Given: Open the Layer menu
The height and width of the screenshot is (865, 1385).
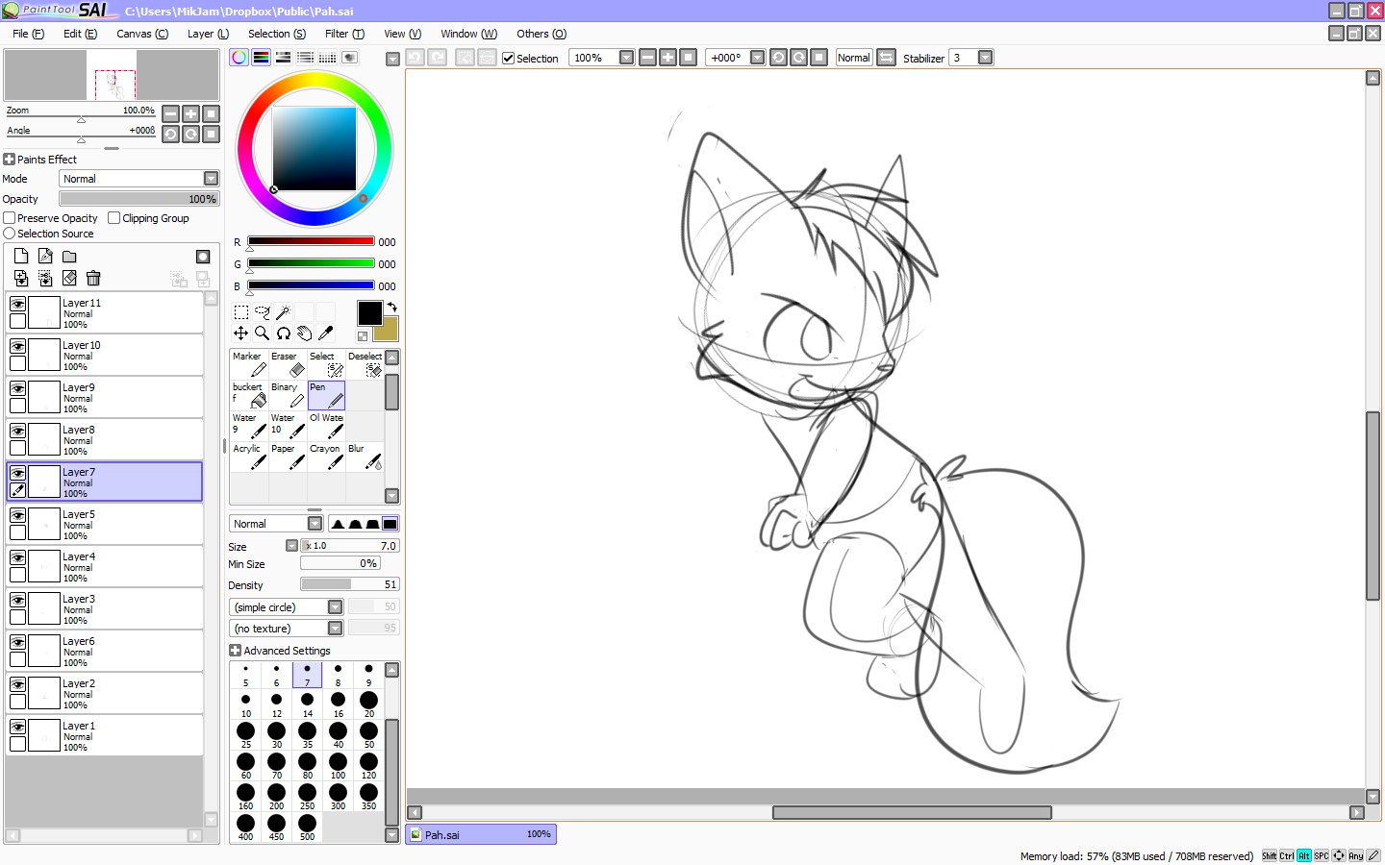Looking at the screenshot, I should point(208,34).
